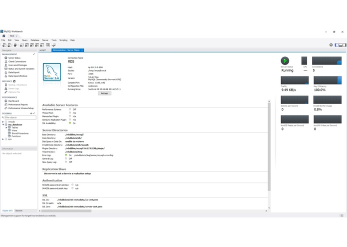Create a new stored procedure toolbar icon
The height and width of the screenshot is (247, 347).
click(37, 45)
